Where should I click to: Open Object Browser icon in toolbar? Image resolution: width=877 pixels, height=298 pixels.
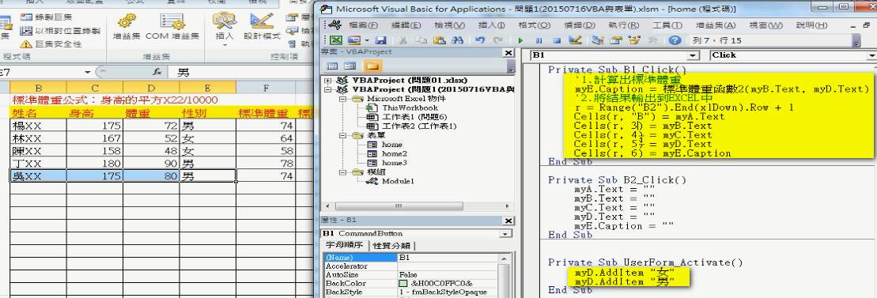pos(633,40)
